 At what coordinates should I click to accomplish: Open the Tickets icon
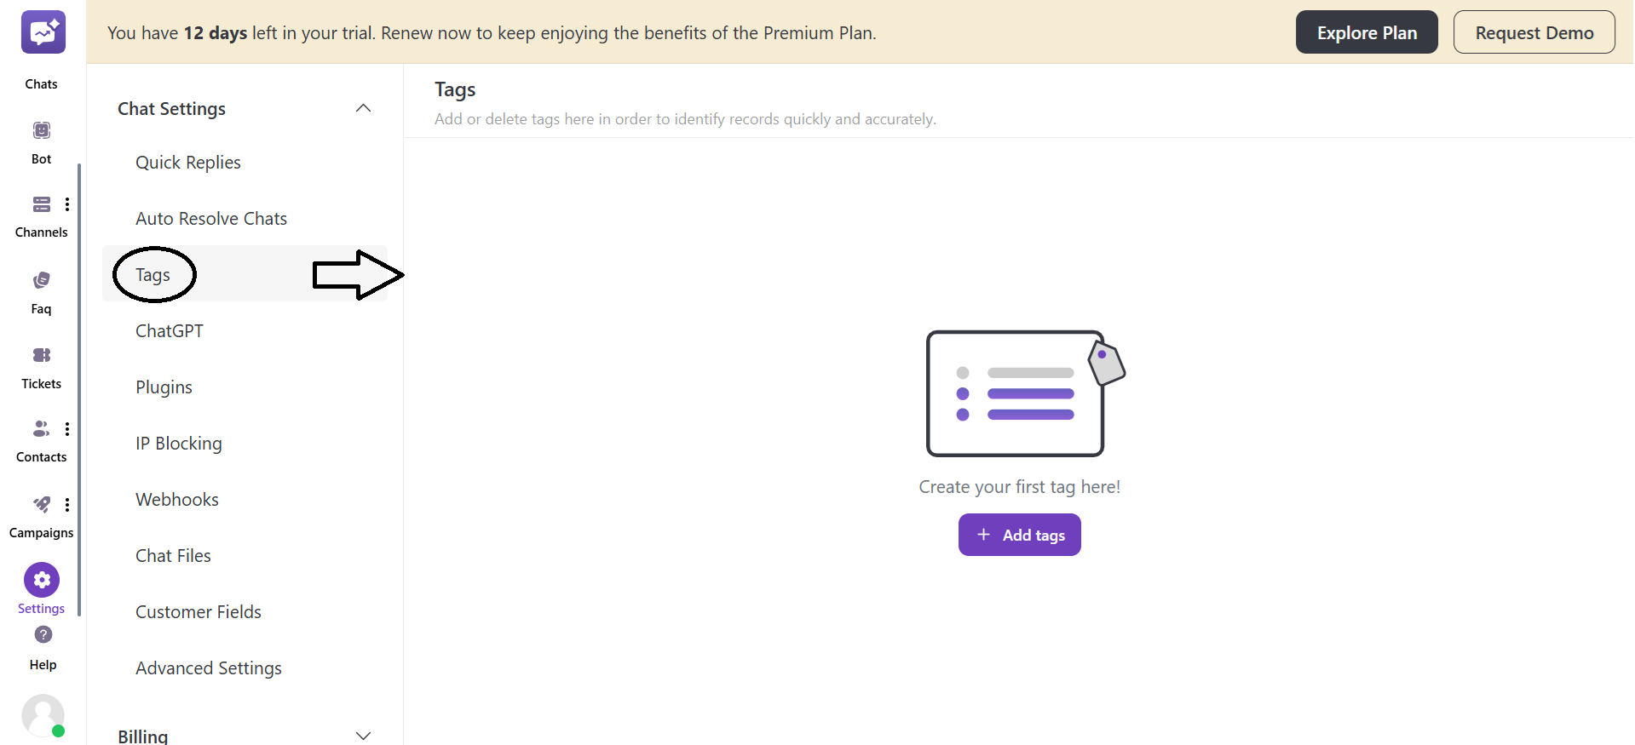41,355
